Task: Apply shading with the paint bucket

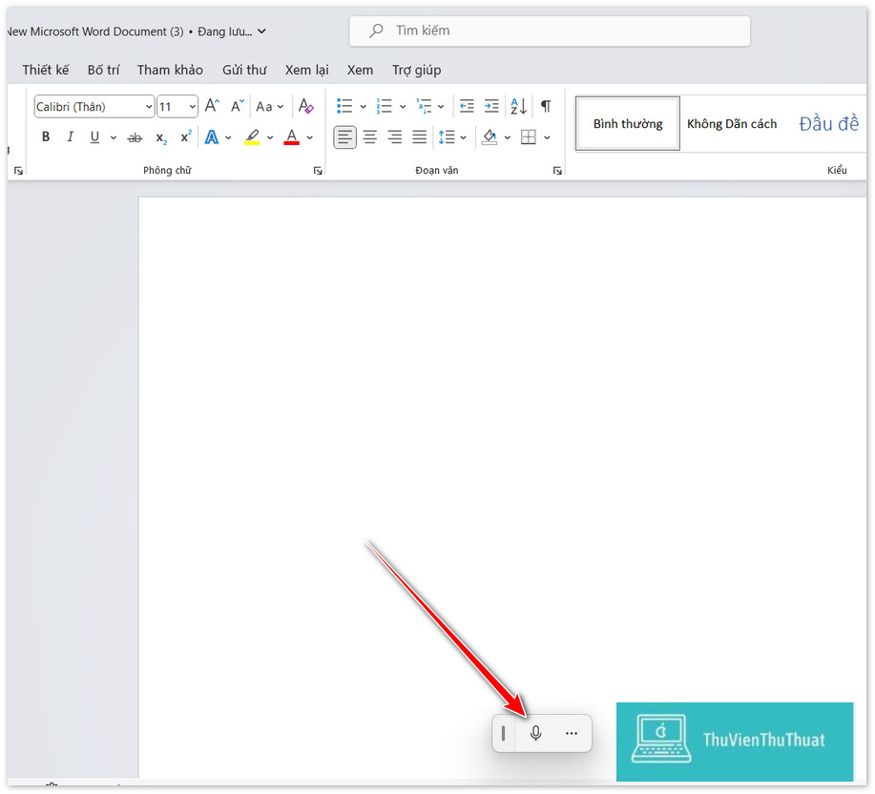Action: pos(490,137)
